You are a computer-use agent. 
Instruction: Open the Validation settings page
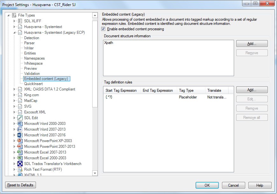[x=32, y=74]
